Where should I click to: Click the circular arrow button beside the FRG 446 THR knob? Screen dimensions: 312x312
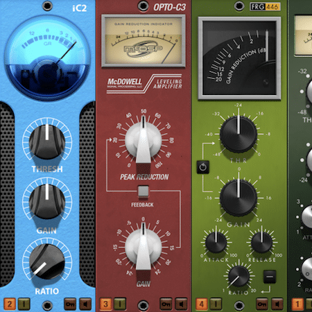[x=203, y=167]
